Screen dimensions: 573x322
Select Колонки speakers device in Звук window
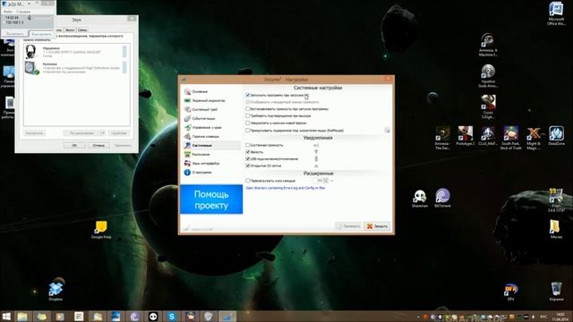[x=75, y=68]
